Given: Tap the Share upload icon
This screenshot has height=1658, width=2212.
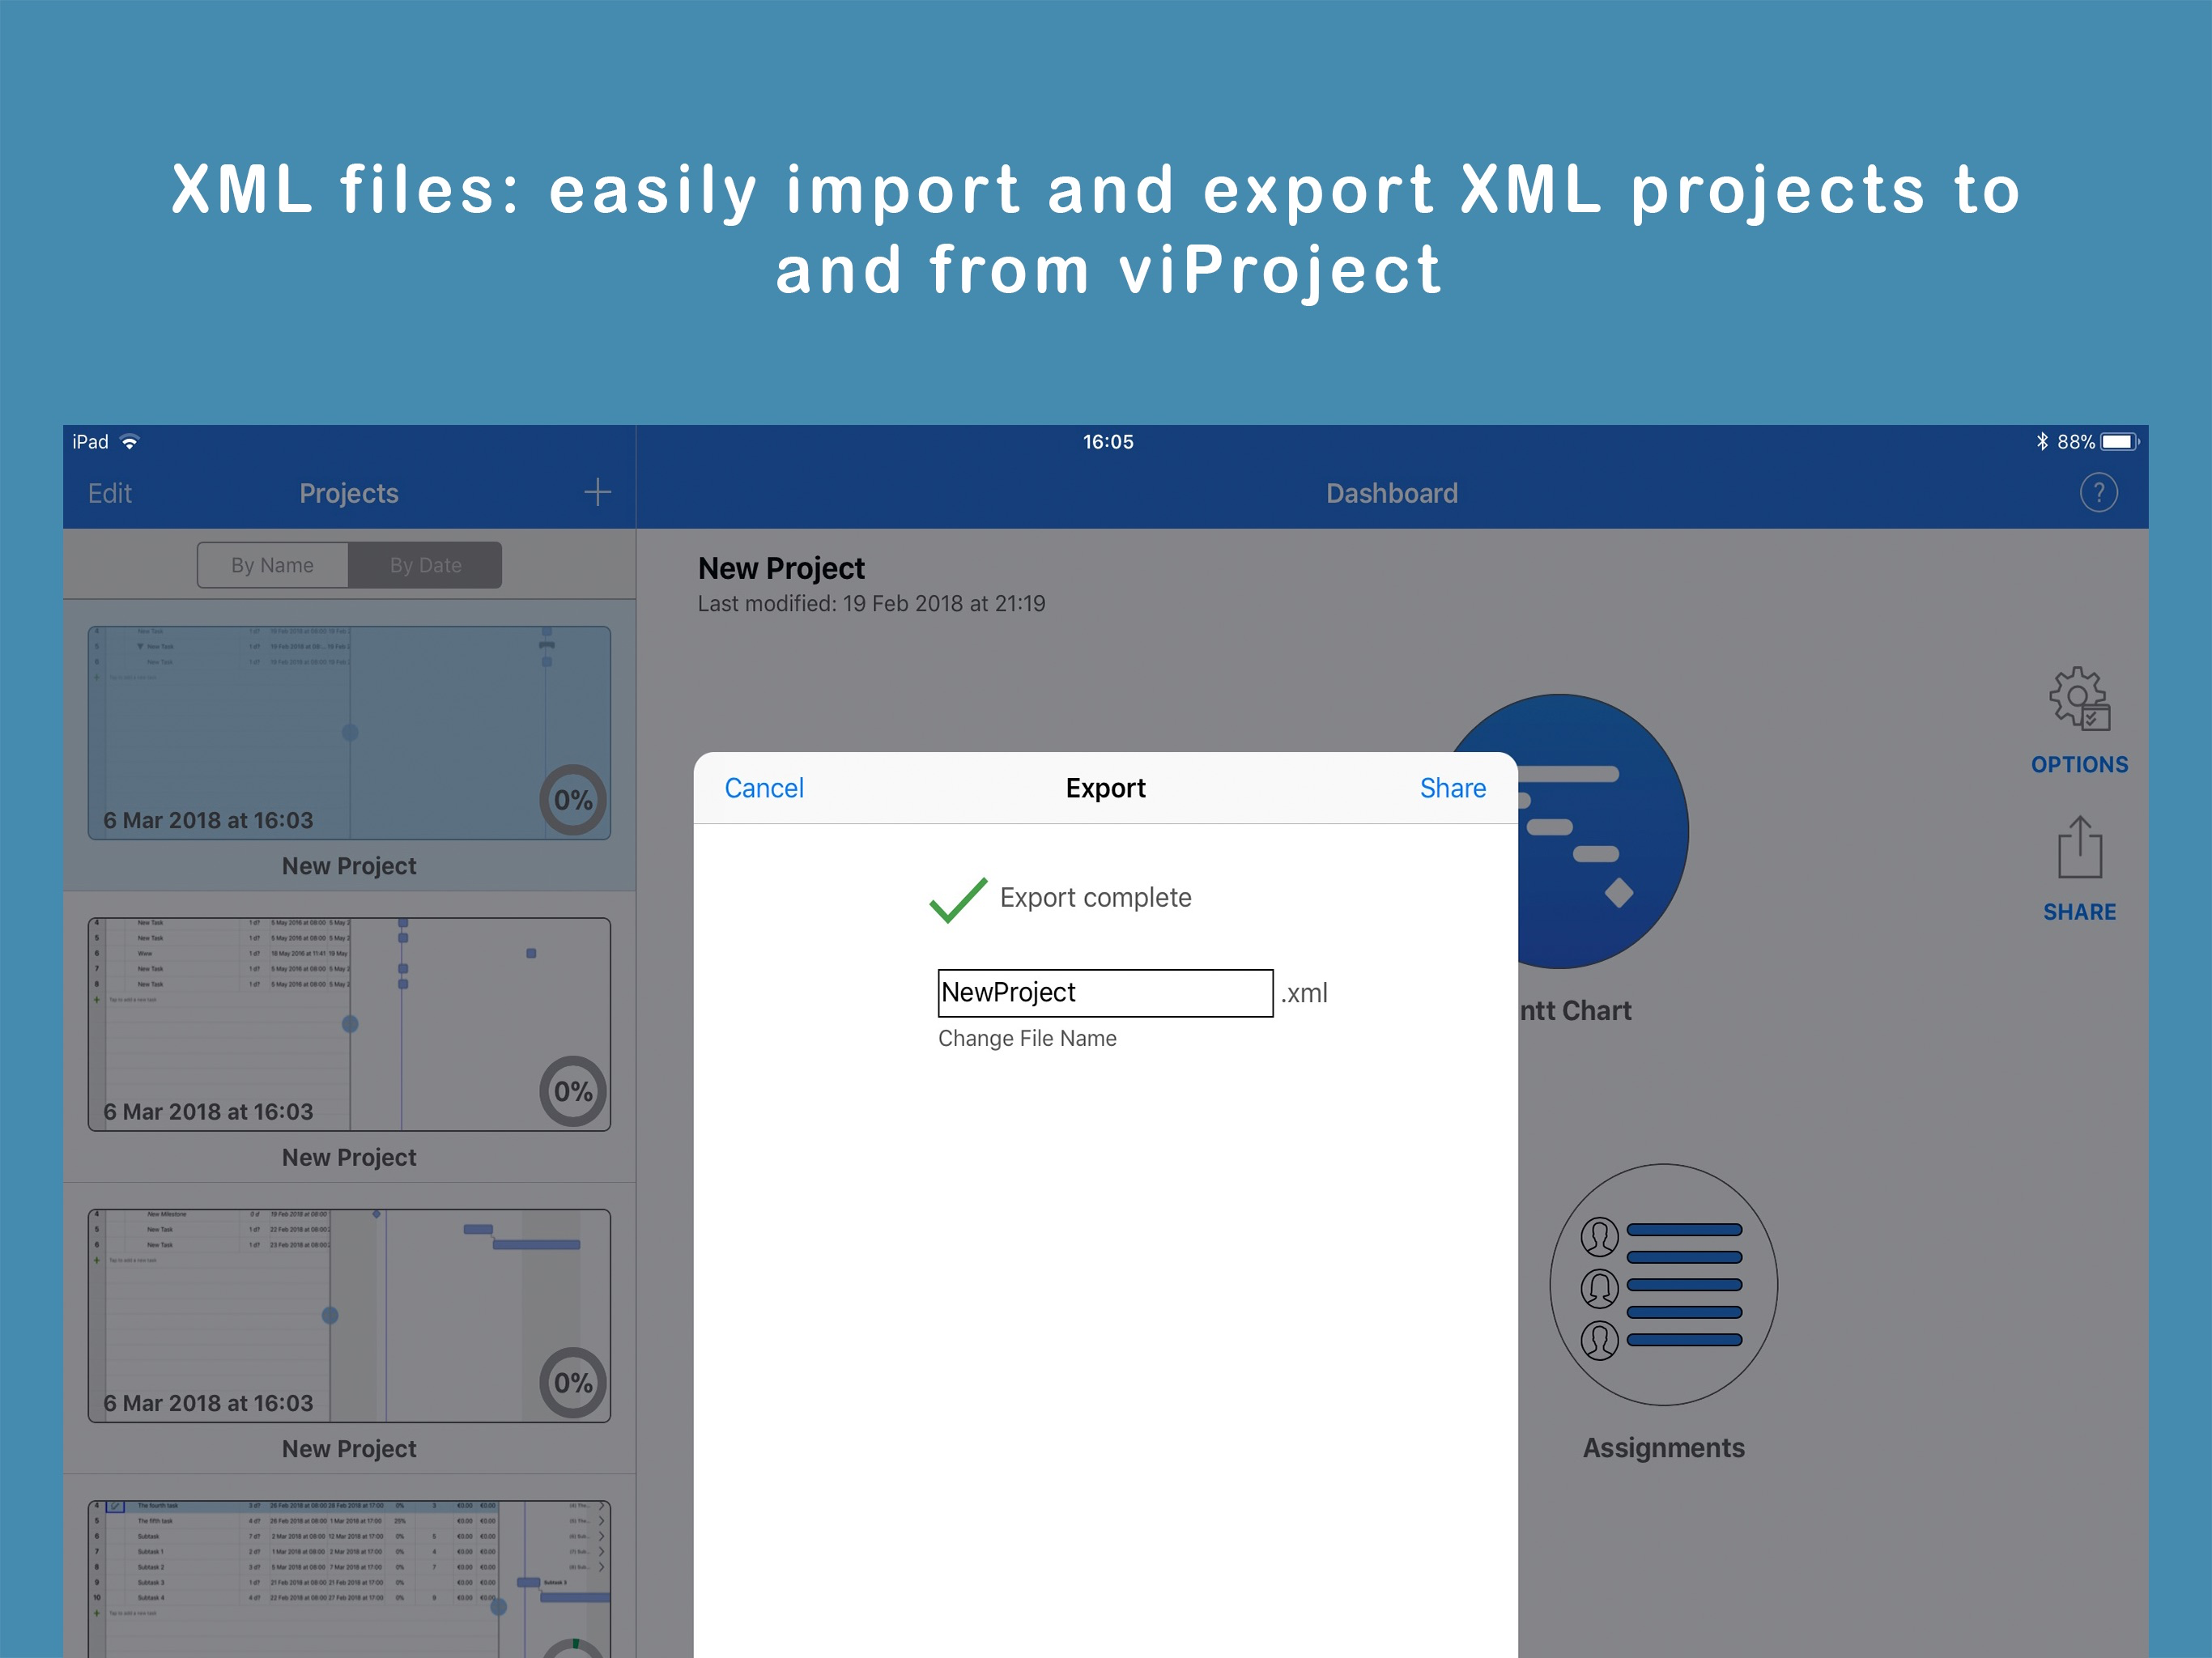Looking at the screenshot, I should [2079, 847].
